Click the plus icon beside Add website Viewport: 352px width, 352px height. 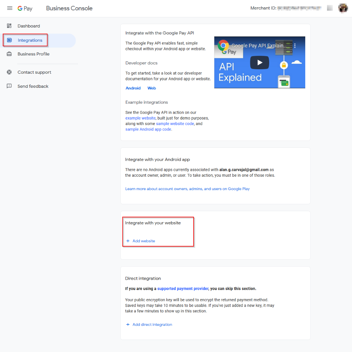pyautogui.click(x=128, y=241)
